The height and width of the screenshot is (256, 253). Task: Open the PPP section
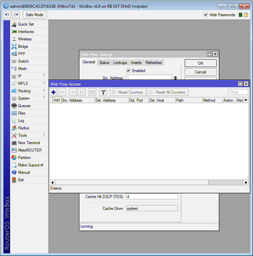tap(29, 54)
